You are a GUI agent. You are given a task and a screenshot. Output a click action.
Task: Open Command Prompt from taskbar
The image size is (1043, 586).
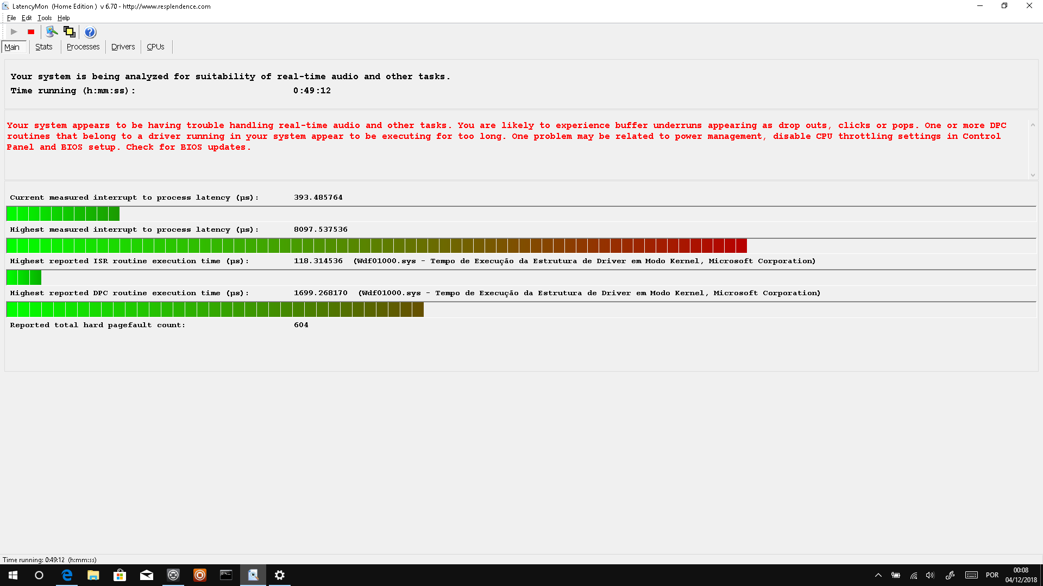[226, 575]
